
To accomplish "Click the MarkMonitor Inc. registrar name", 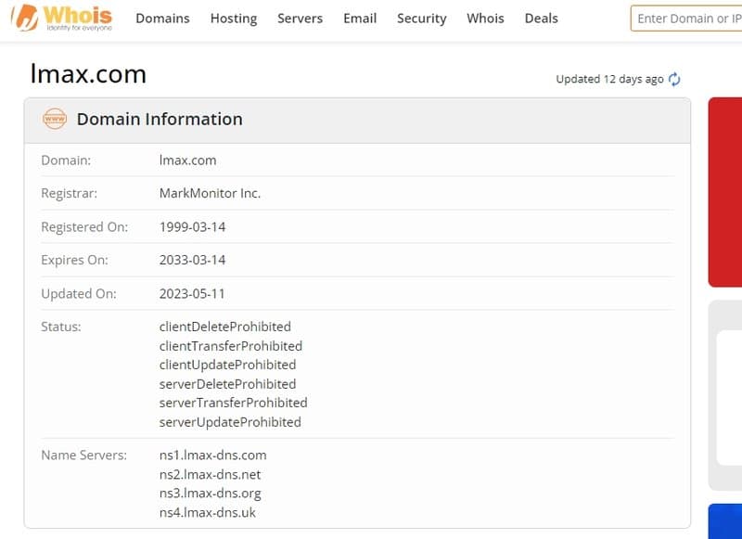I will [209, 193].
